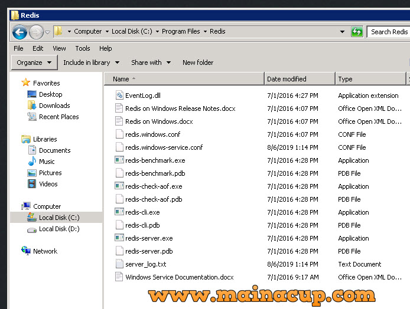Sort by the Type column header
This screenshot has width=410, height=309.
pos(370,79)
